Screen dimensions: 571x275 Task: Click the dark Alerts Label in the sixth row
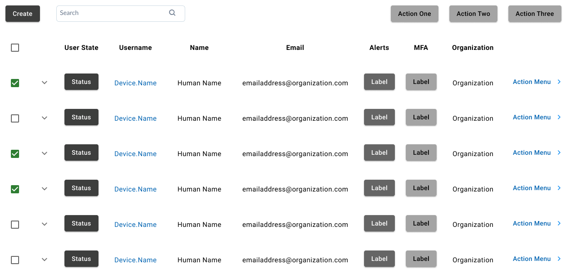(379, 259)
